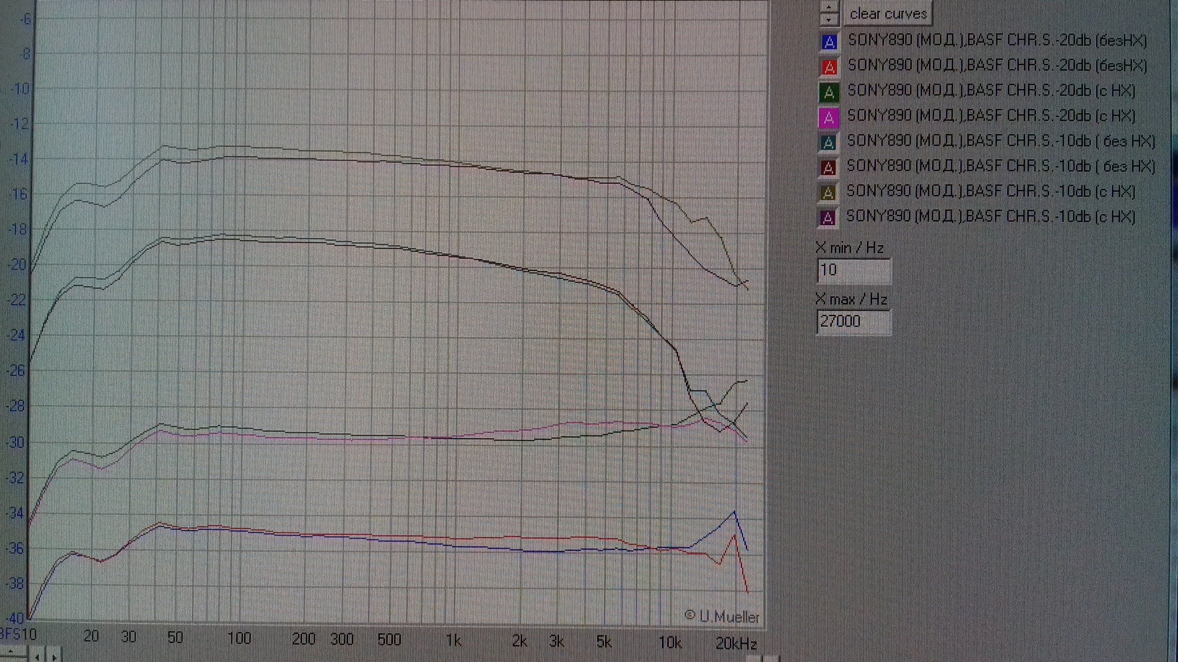The height and width of the screenshot is (662, 1178).
Task: Select first -20db (c HX) curve label
Action: [x=991, y=91]
